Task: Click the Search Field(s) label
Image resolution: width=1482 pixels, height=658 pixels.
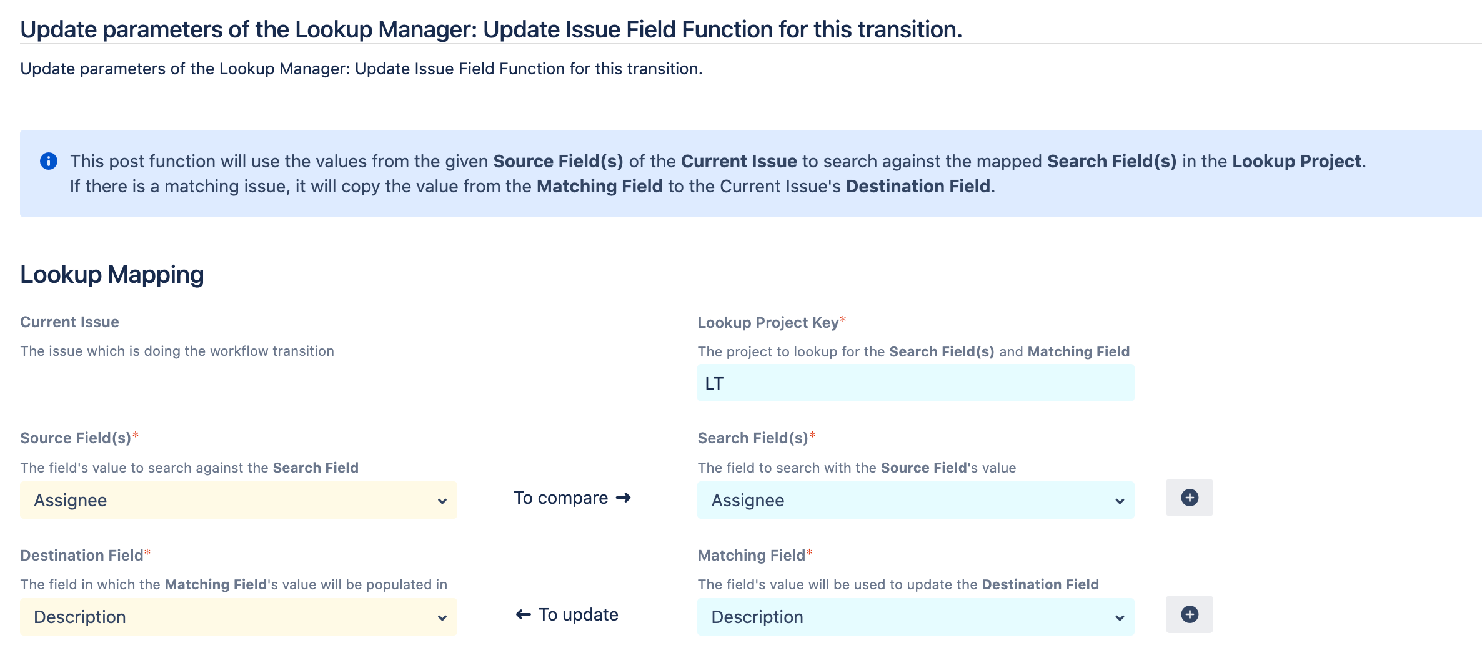Action: 753,438
